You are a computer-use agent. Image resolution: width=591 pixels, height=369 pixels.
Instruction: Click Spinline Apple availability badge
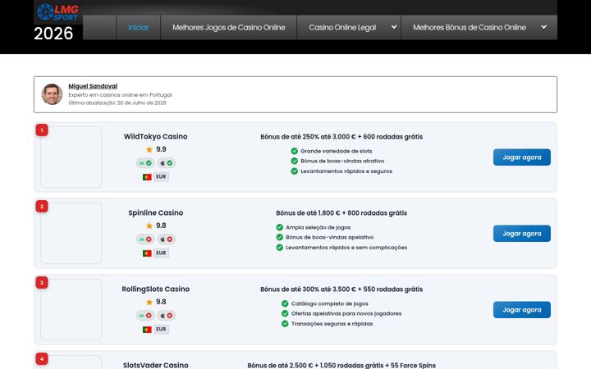(x=166, y=239)
